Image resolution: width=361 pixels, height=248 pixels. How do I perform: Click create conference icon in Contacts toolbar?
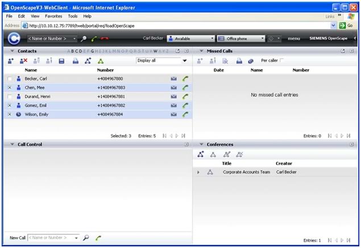[x=88, y=61]
